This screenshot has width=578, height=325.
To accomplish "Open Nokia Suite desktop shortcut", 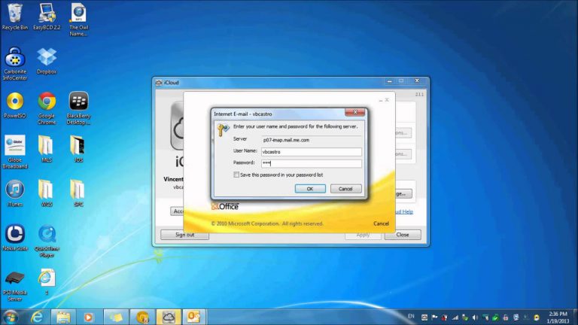I will (x=15, y=237).
